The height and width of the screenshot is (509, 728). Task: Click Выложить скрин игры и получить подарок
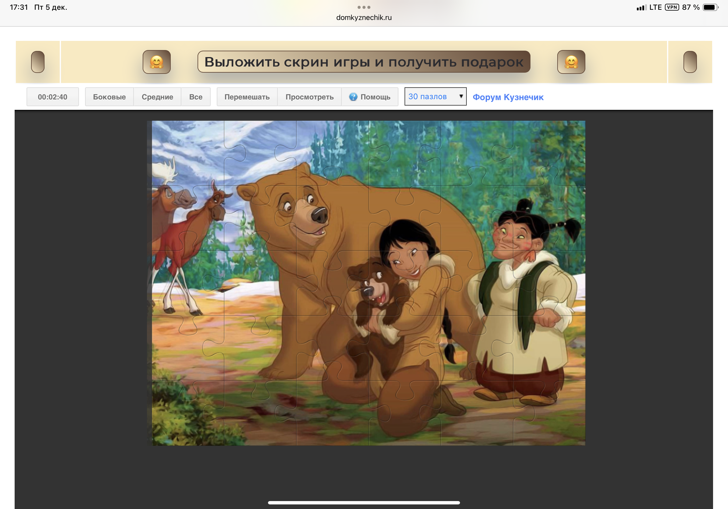coord(364,62)
